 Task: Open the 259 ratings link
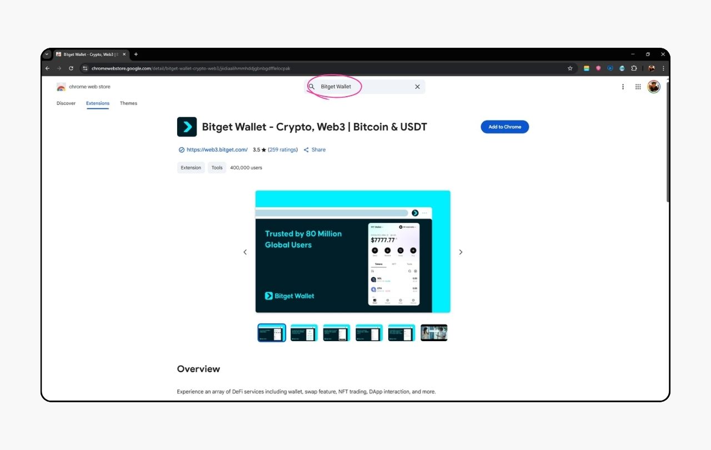[x=283, y=150]
